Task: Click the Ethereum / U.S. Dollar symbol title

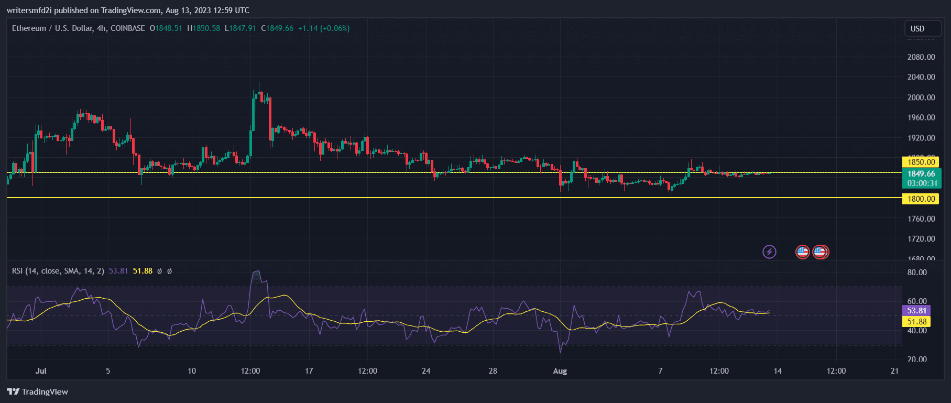Action: click(52, 28)
